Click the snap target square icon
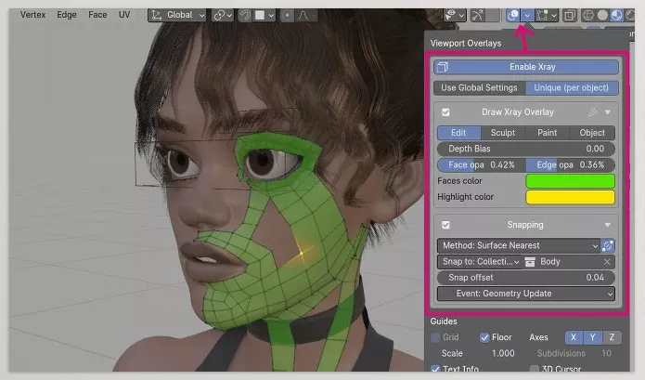 tap(260, 15)
